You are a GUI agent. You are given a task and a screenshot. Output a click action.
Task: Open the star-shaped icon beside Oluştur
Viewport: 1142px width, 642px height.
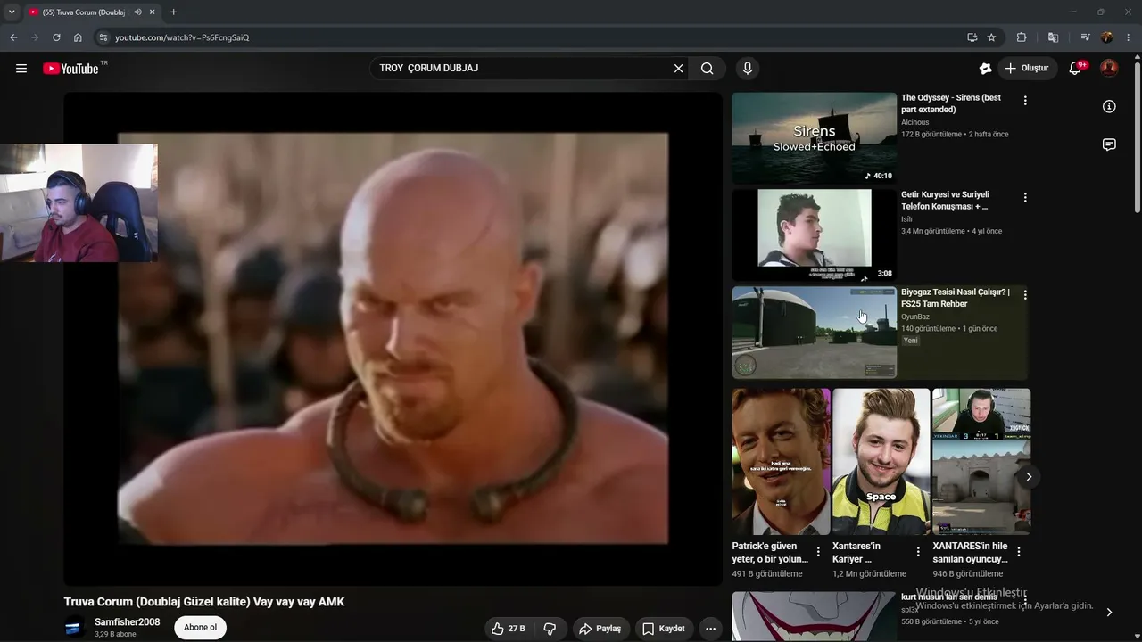click(x=985, y=69)
